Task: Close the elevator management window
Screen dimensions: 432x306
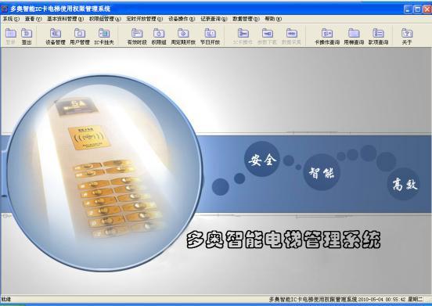Action: click(427, 9)
